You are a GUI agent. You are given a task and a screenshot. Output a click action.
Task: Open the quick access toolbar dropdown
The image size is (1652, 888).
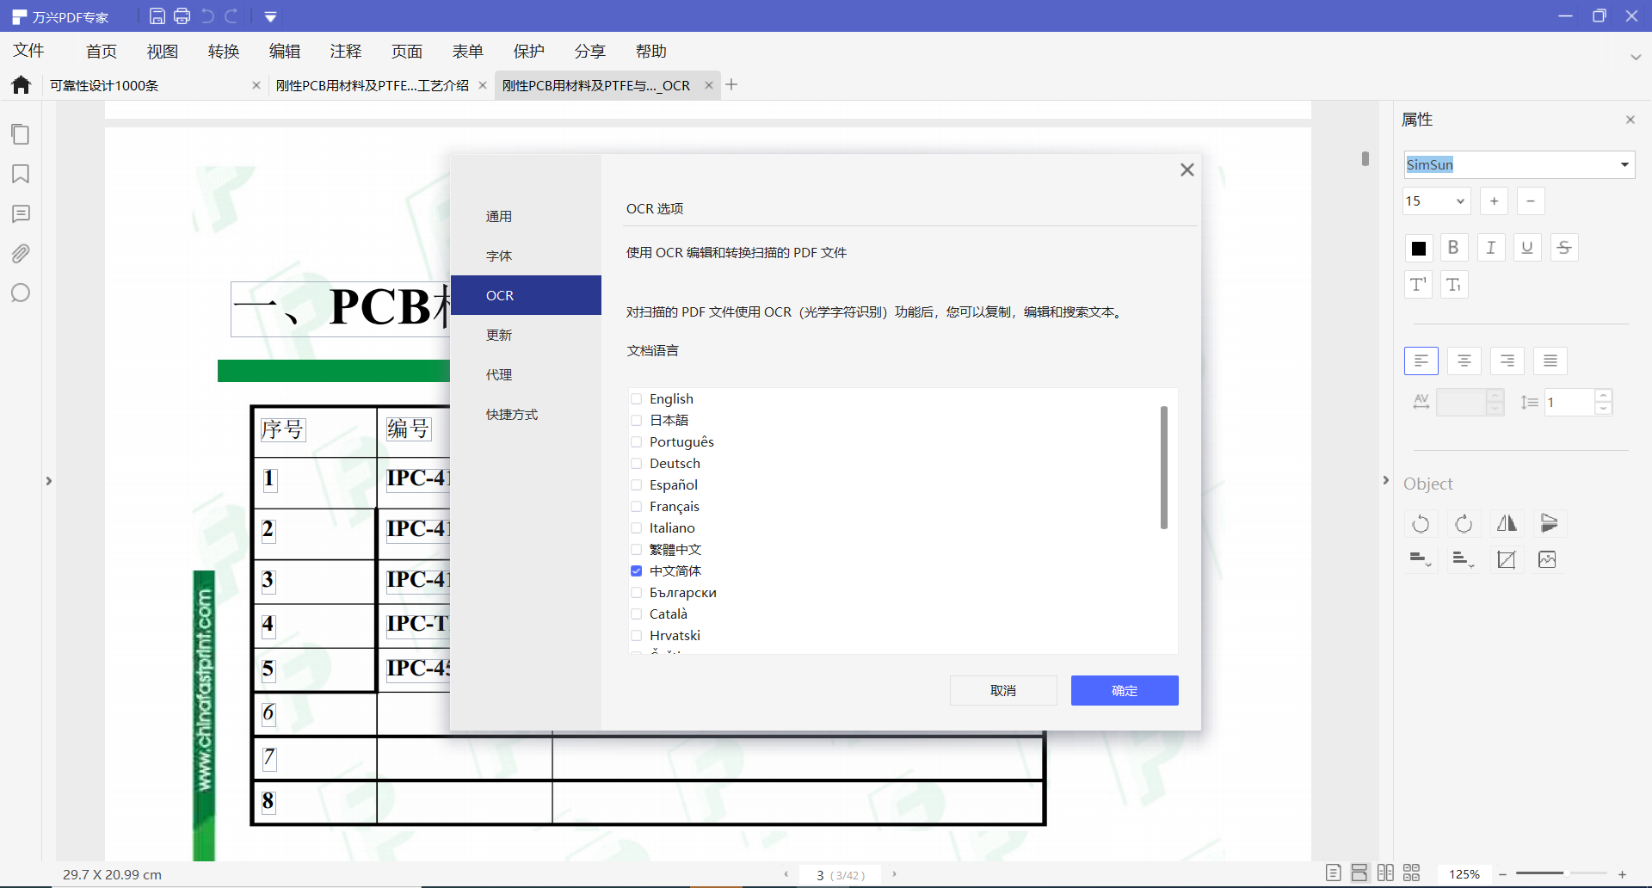click(270, 16)
